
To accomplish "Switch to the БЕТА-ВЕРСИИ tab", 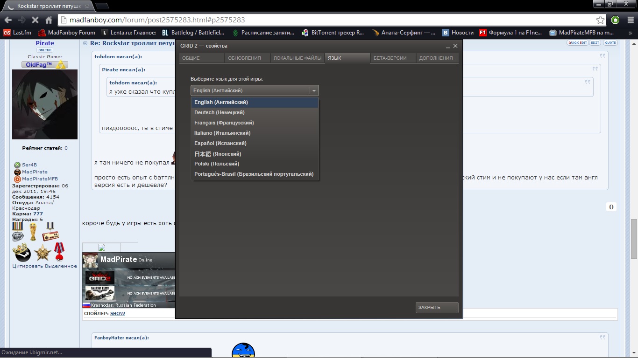I will (393, 58).
